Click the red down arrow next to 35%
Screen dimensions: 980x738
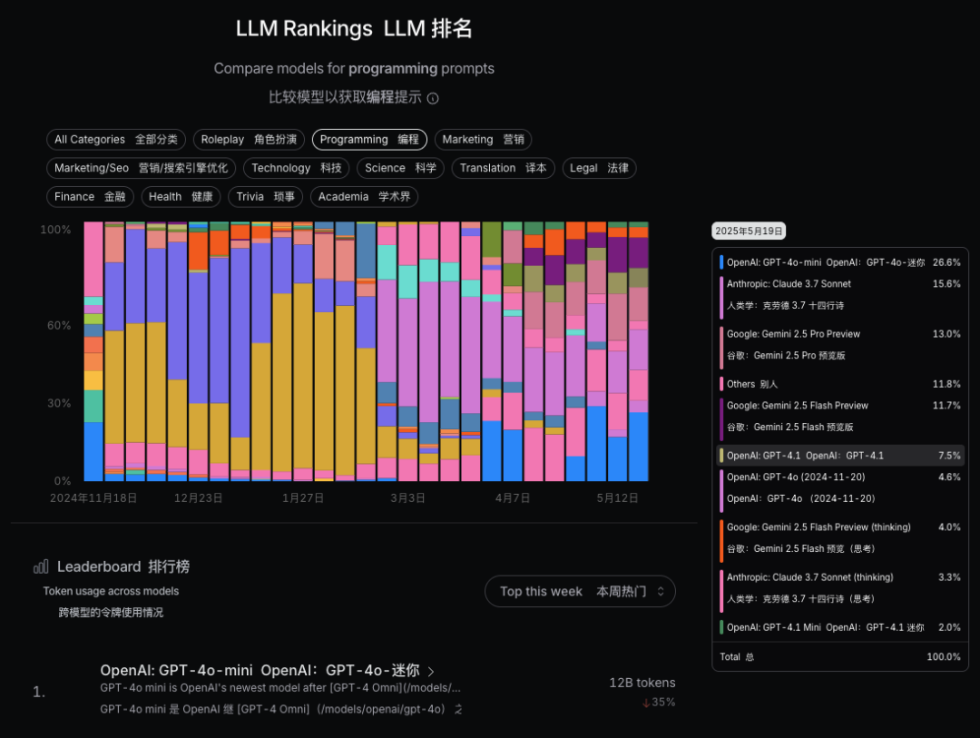click(x=646, y=703)
